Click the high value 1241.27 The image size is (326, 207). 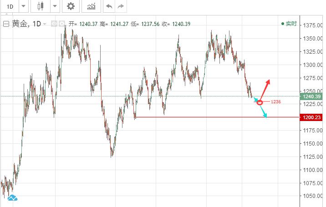[119, 24]
